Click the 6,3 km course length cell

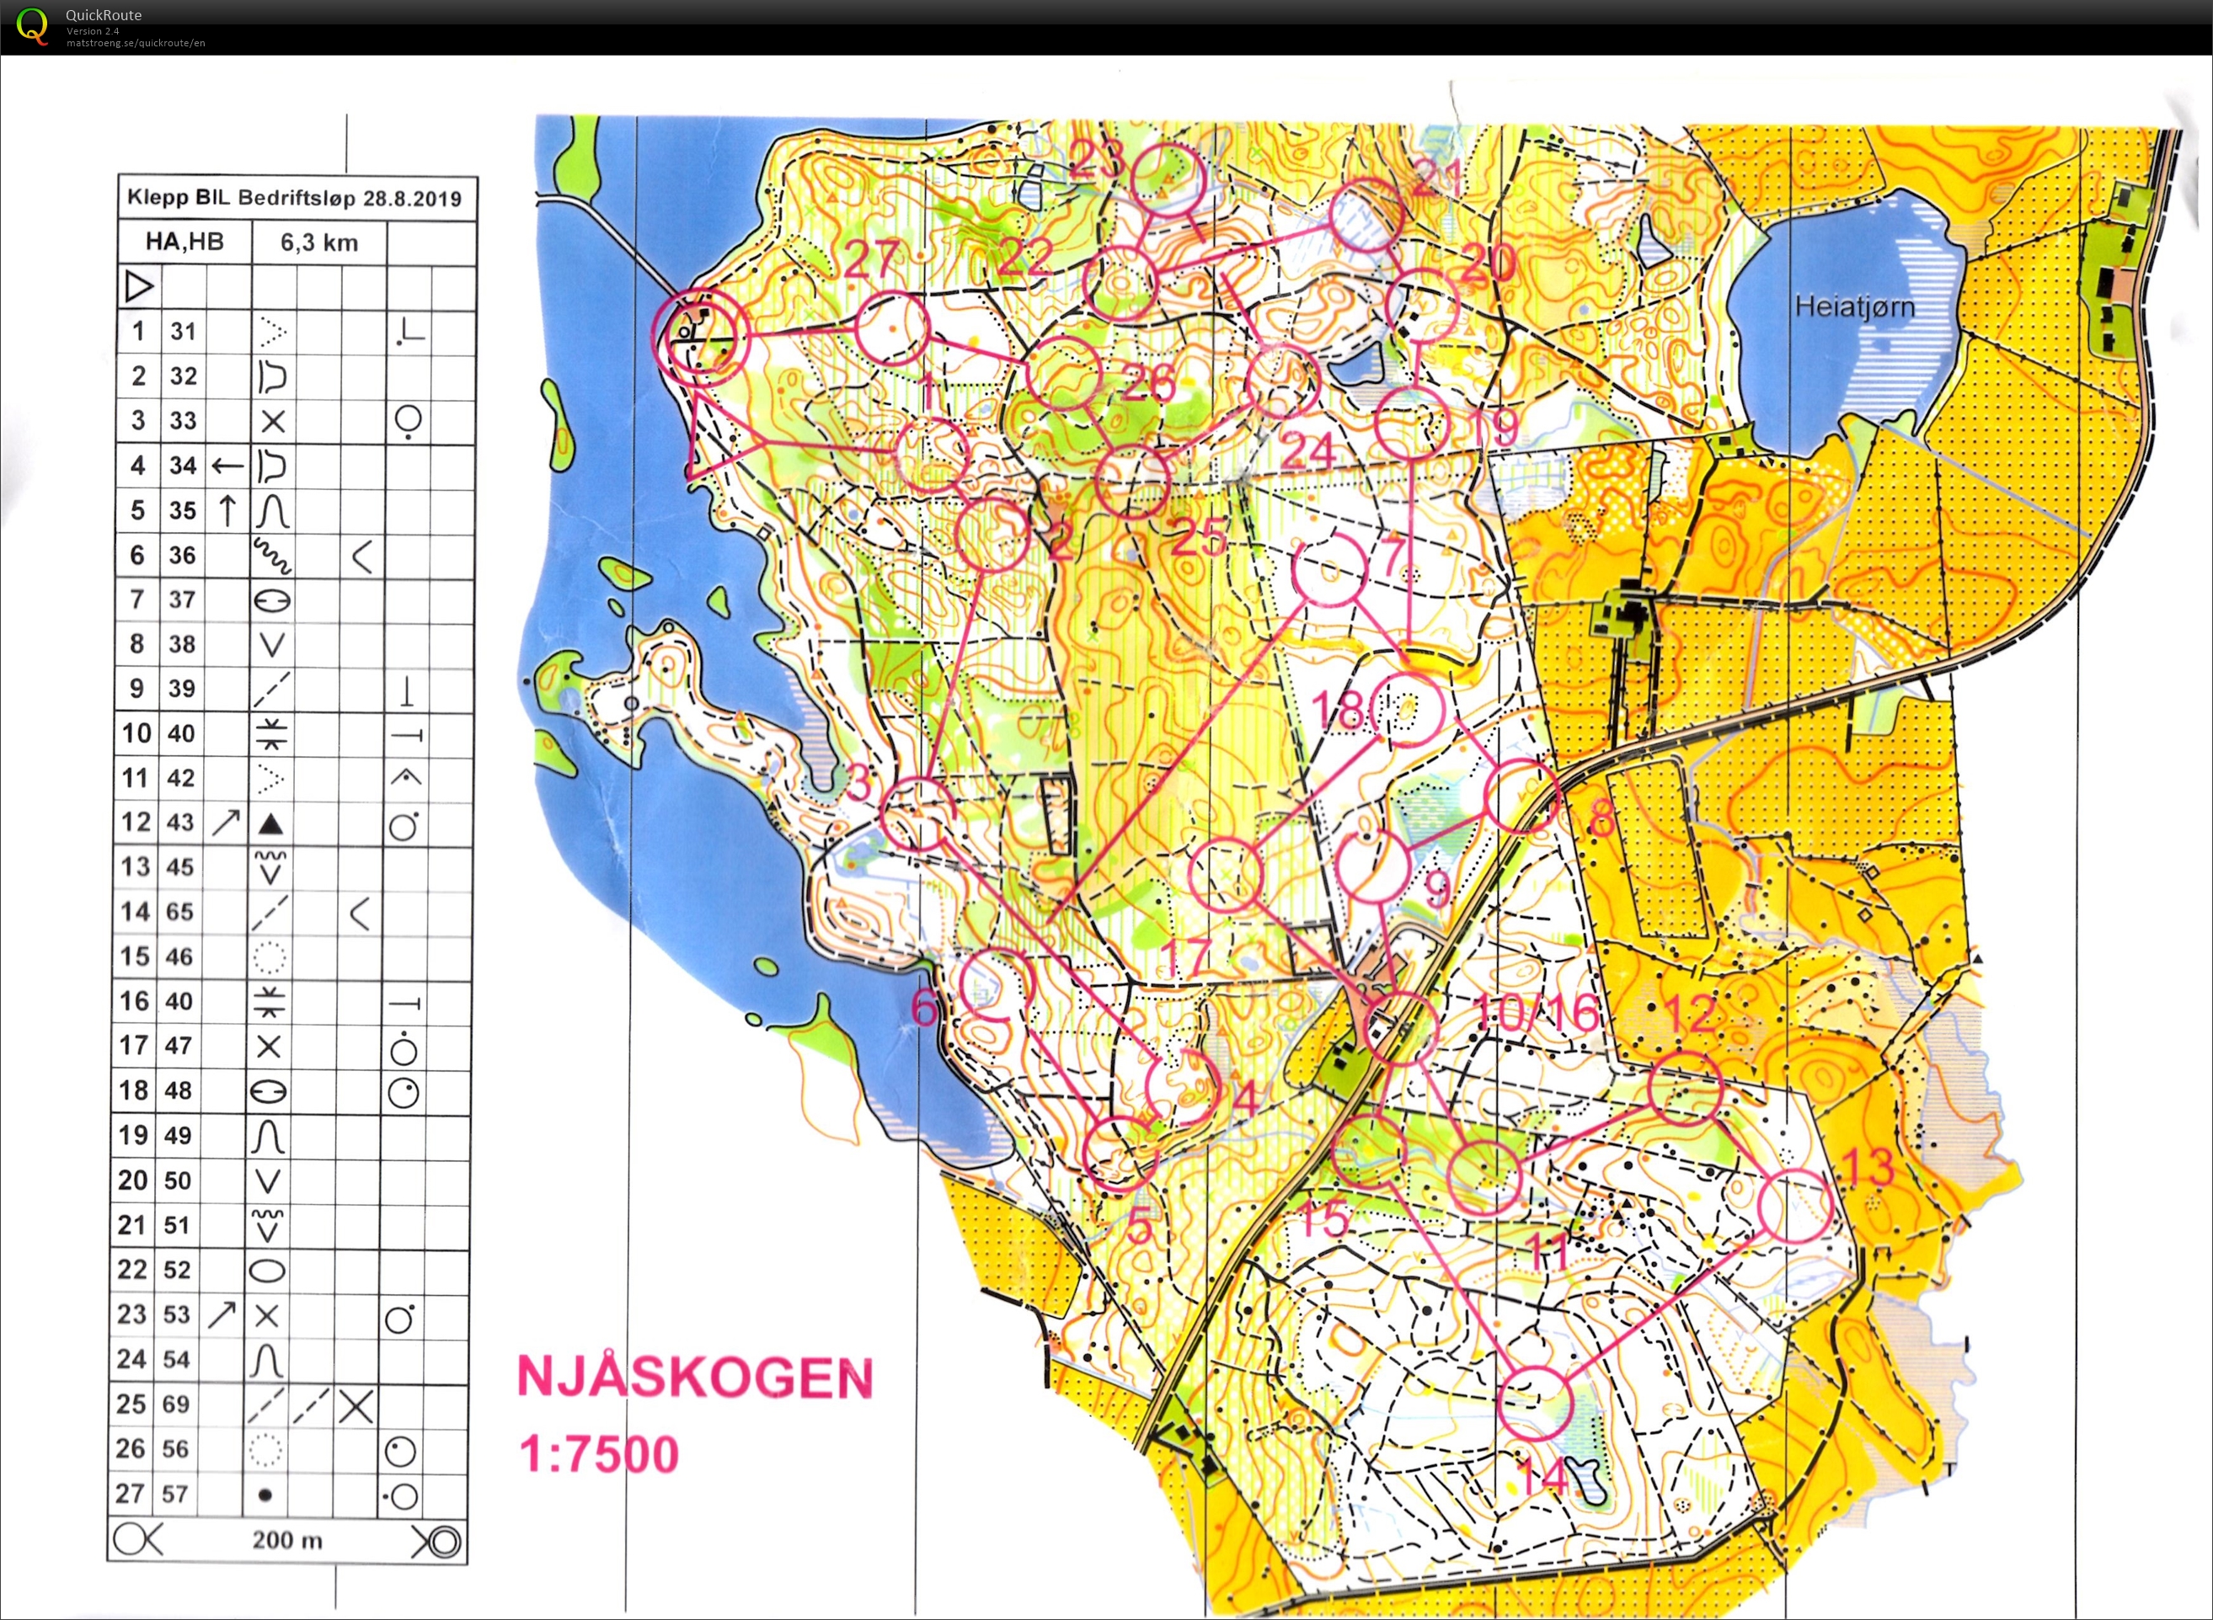coord(318,242)
